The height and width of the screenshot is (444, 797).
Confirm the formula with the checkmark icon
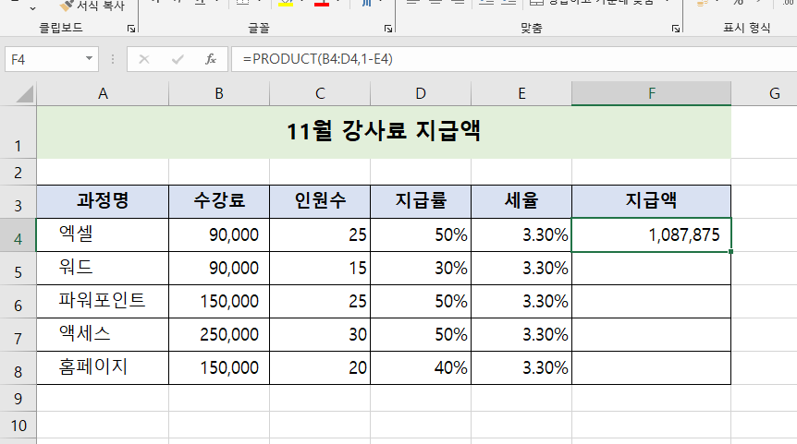click(x=178, y=59)
